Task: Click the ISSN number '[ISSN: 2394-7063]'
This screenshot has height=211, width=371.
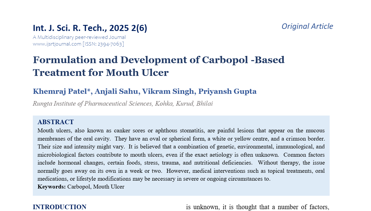Action: coord(103,44)
